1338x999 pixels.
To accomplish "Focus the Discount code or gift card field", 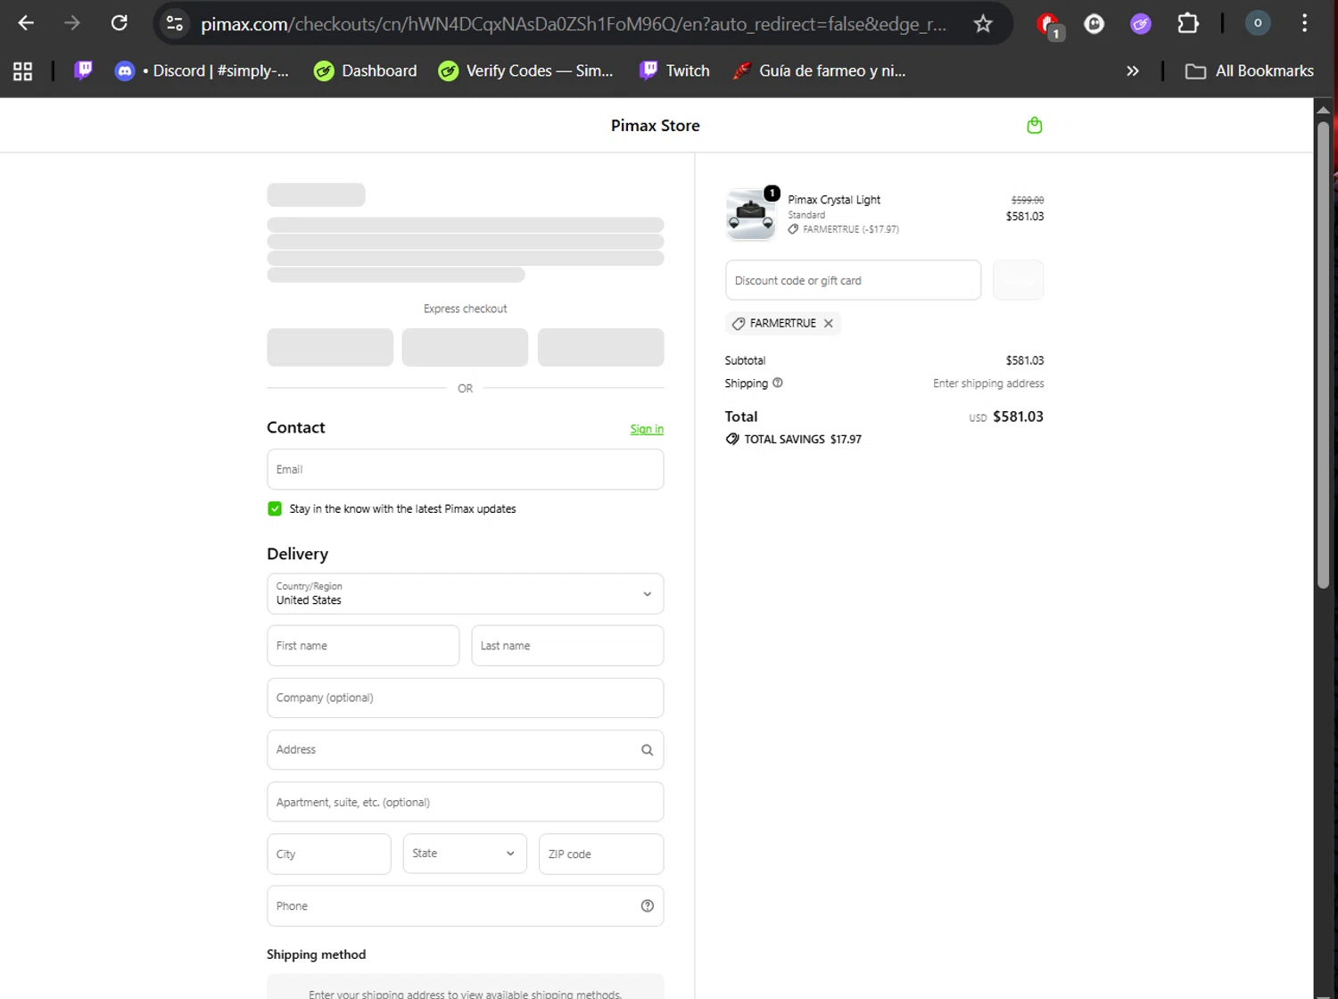I will (x=854, y=280).
